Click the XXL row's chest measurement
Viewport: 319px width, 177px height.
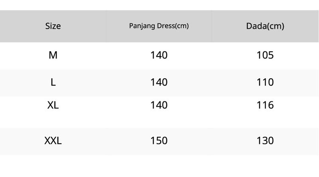(x=265, y=141)
